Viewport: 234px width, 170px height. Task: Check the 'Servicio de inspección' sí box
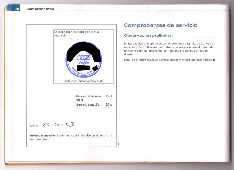pos(107,96)
